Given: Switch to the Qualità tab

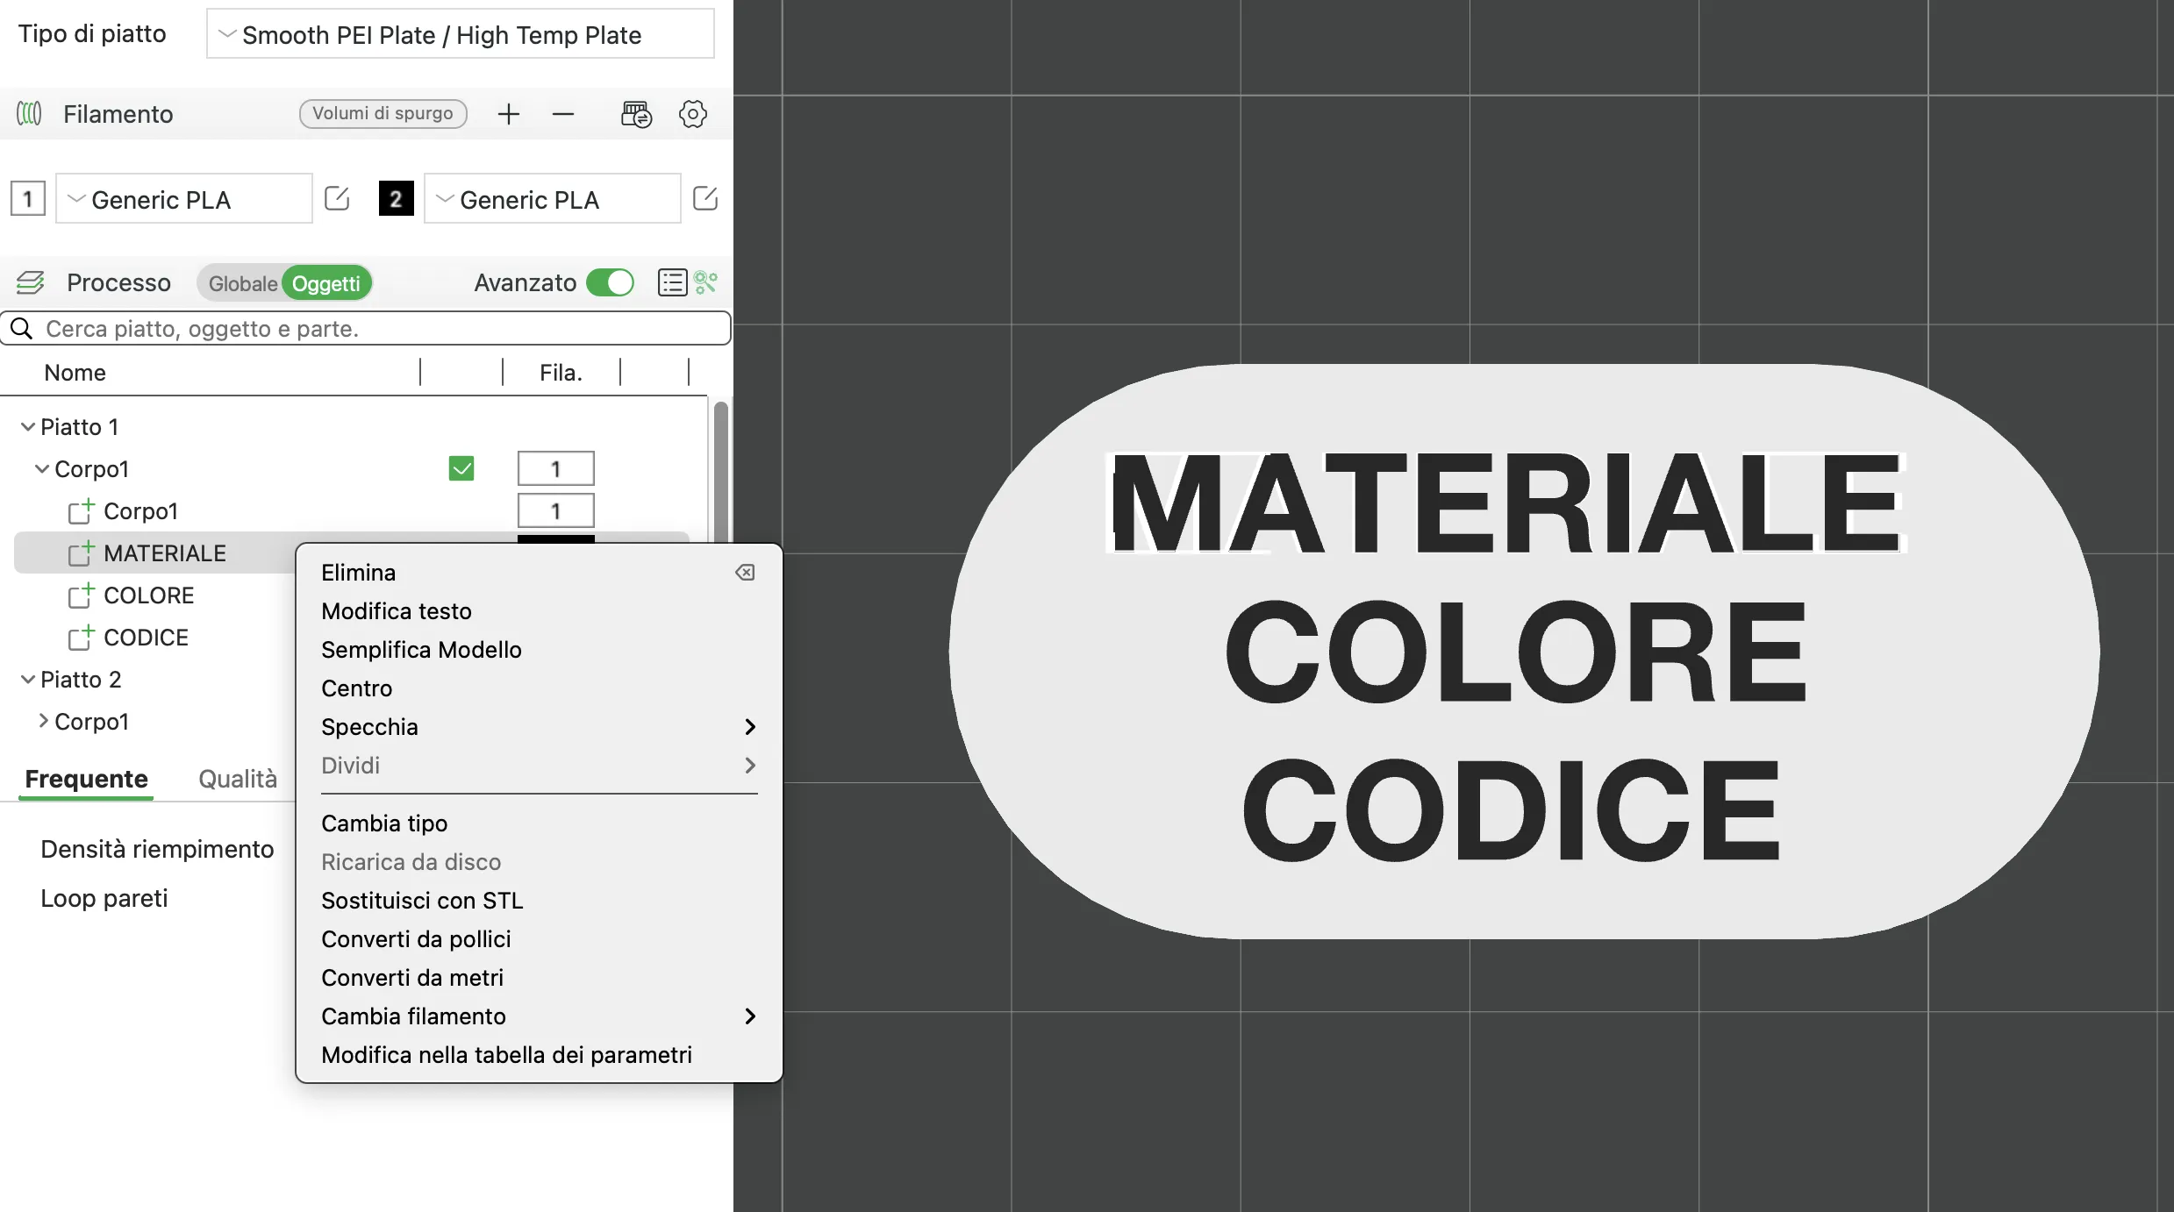Looking at the screenshot, I should (x=238, y=779).
